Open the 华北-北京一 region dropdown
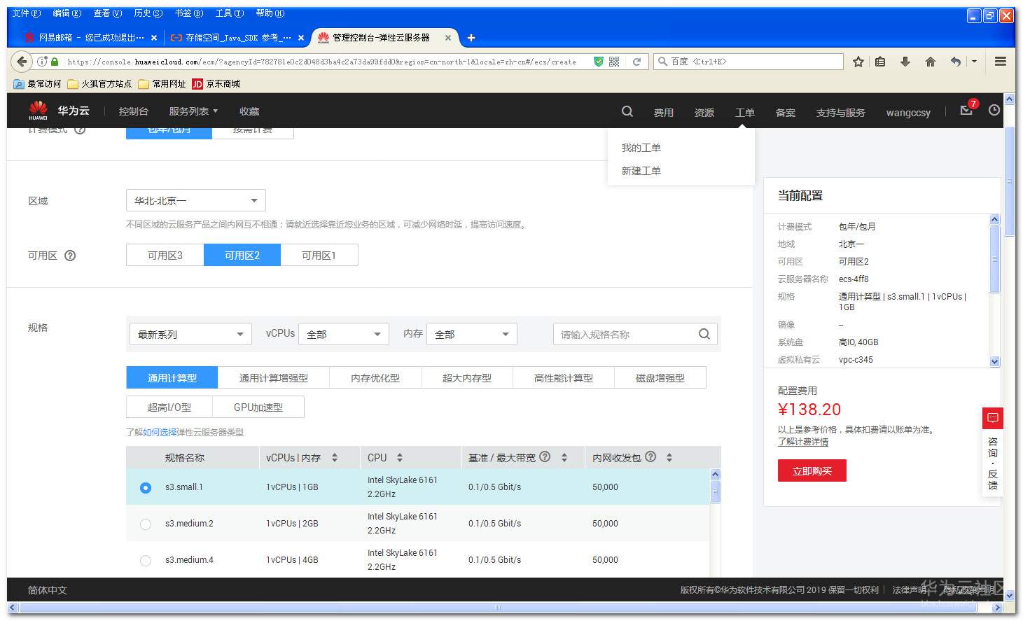This screenshot has height=621, width=1023. pyautogui.click(x=196, y=201)
